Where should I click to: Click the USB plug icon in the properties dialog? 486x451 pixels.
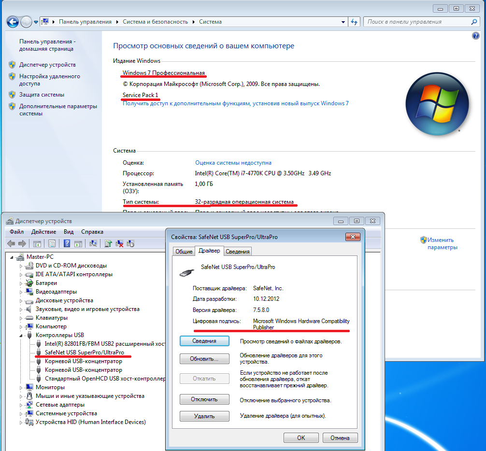(x=186, y=273)
